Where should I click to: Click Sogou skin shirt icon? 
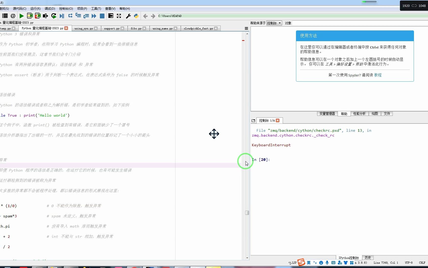[346, 263]
